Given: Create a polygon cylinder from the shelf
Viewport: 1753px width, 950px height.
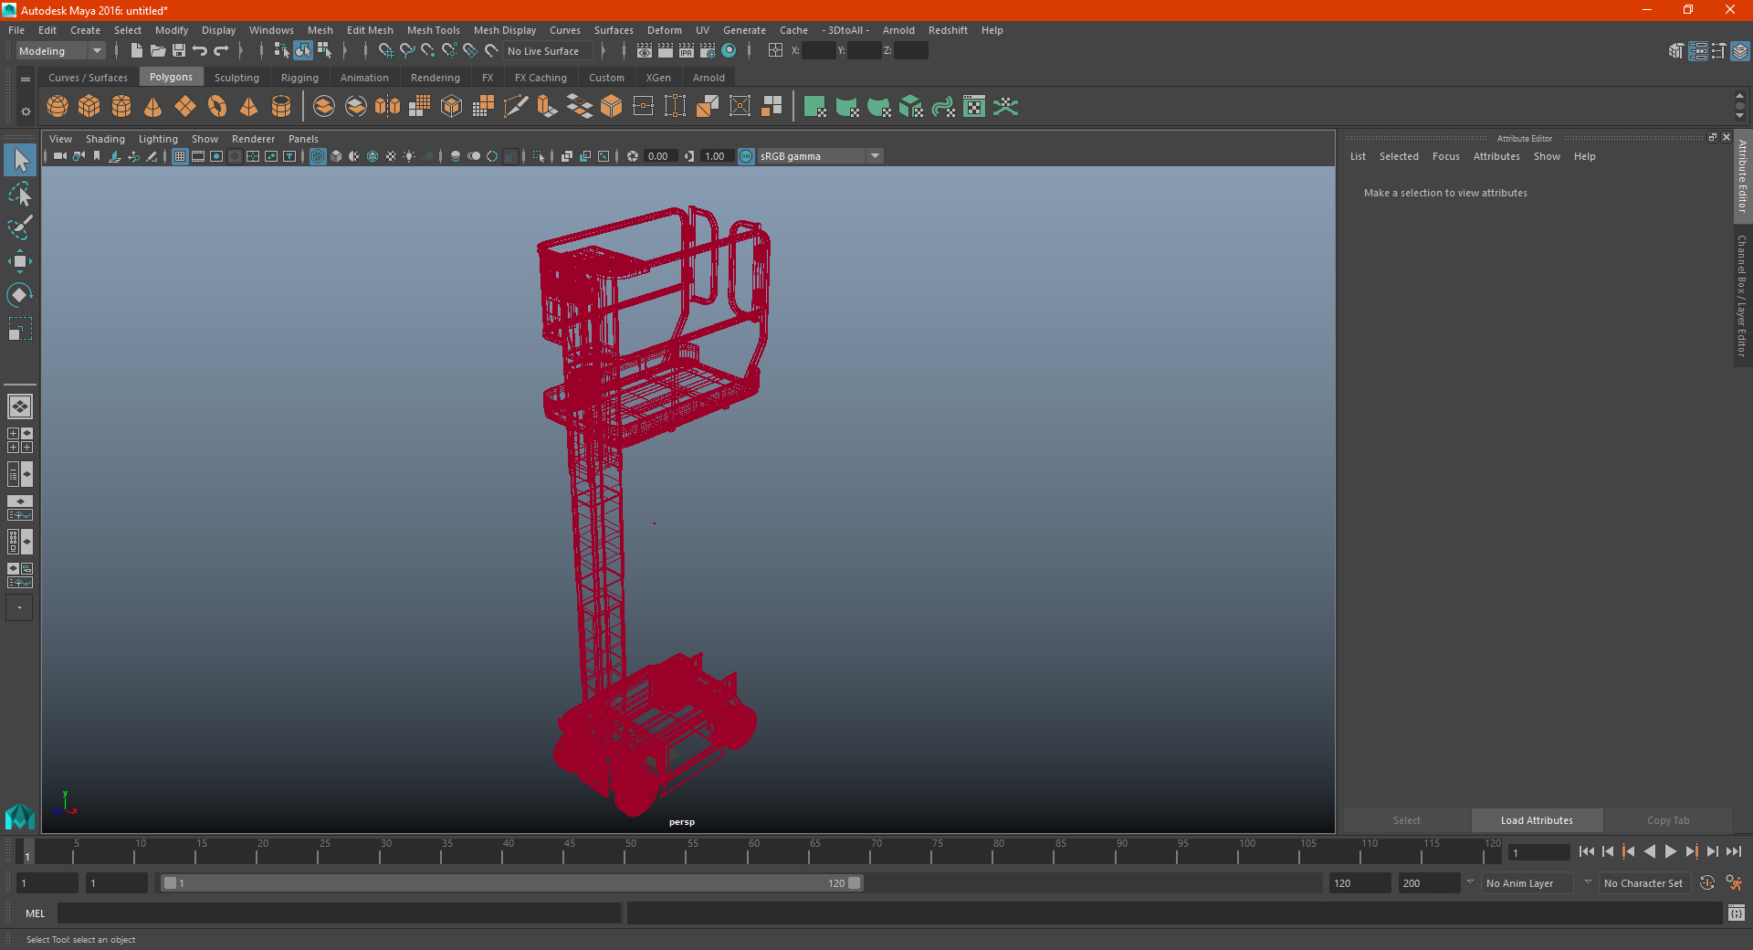Looking at the screenshot, I should point(121,107).
